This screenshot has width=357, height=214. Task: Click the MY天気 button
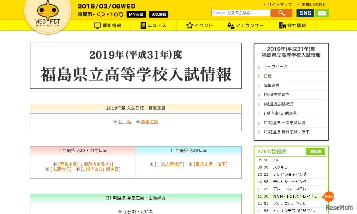[136, 14]
